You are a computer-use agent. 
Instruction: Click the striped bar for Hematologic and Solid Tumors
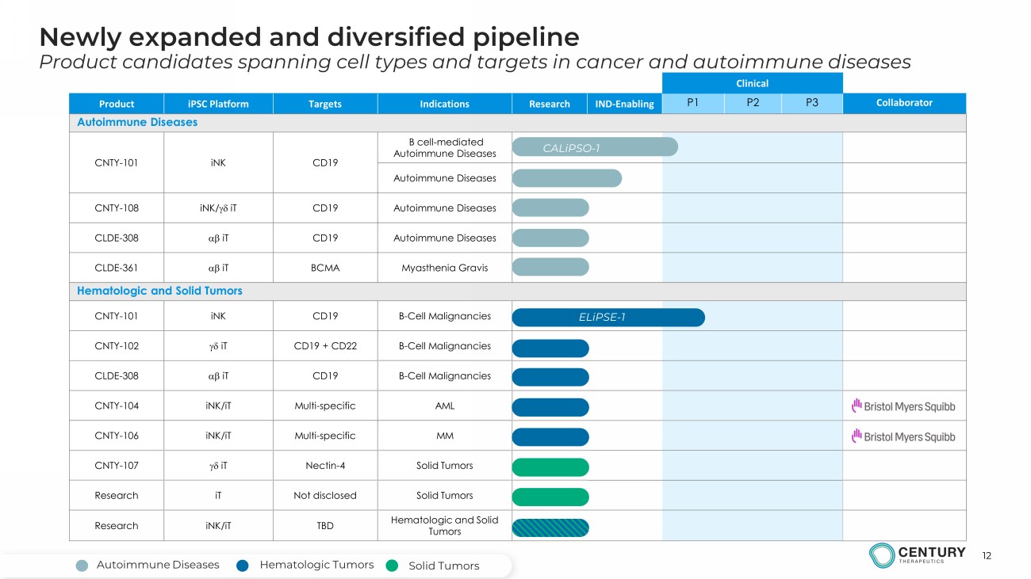click(550, 527)
